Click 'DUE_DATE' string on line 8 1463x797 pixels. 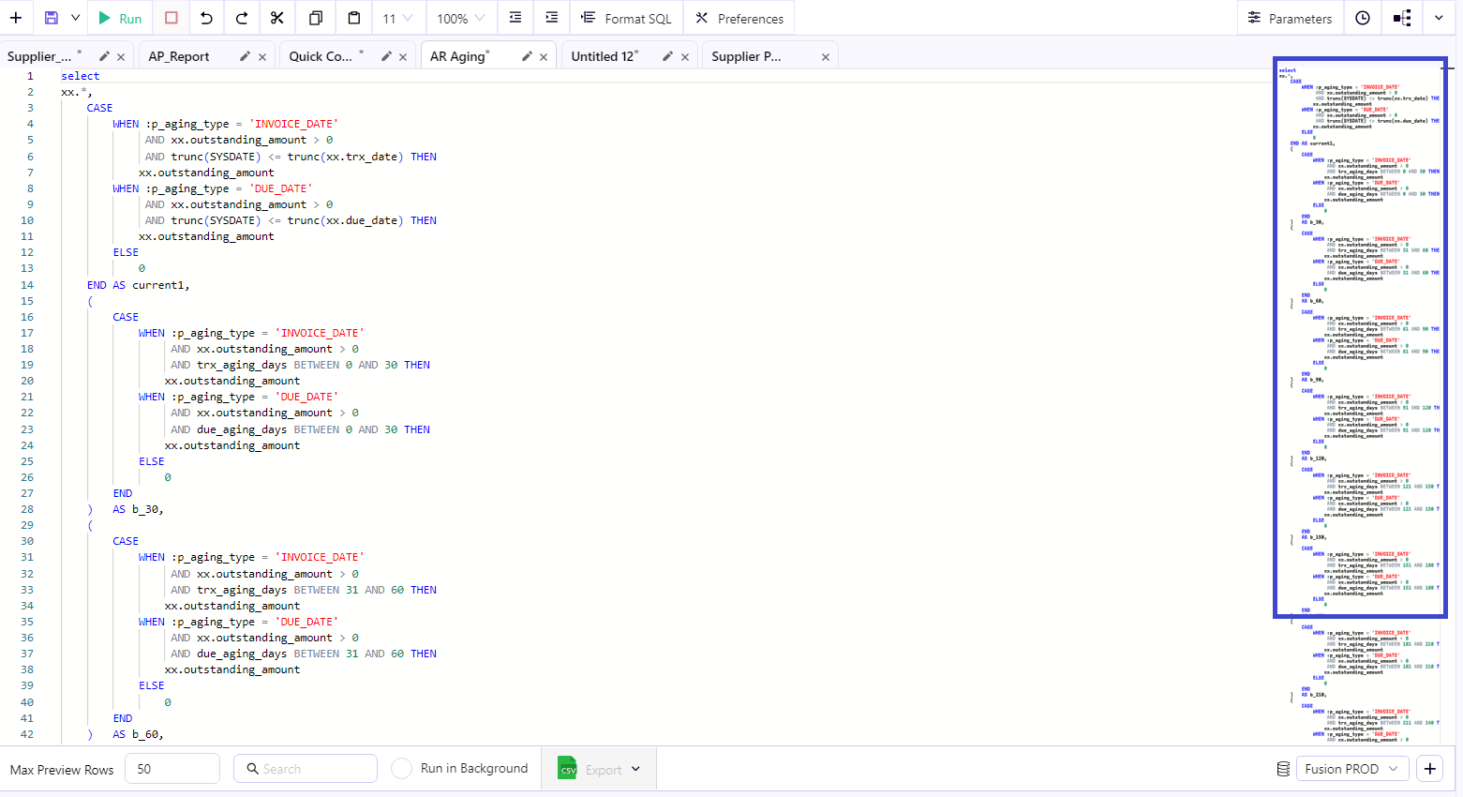click(281, 188)
